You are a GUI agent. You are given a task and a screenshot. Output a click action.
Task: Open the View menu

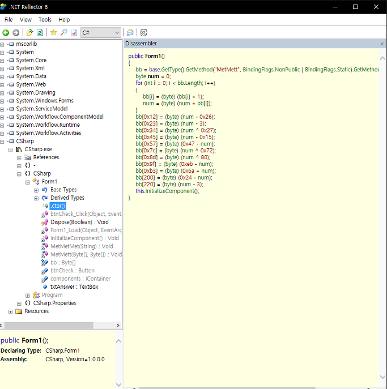point(25,20)
